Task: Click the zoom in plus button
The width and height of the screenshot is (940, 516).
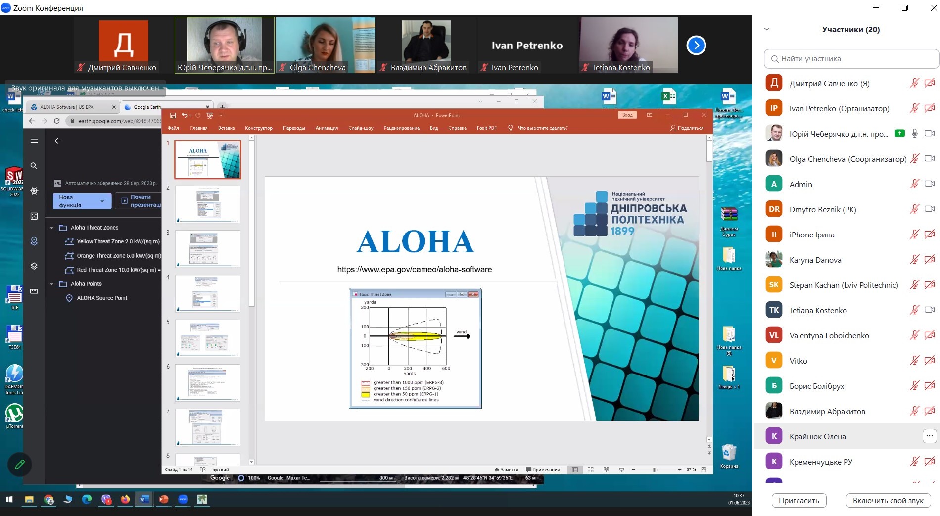Action: click(680, 469)
